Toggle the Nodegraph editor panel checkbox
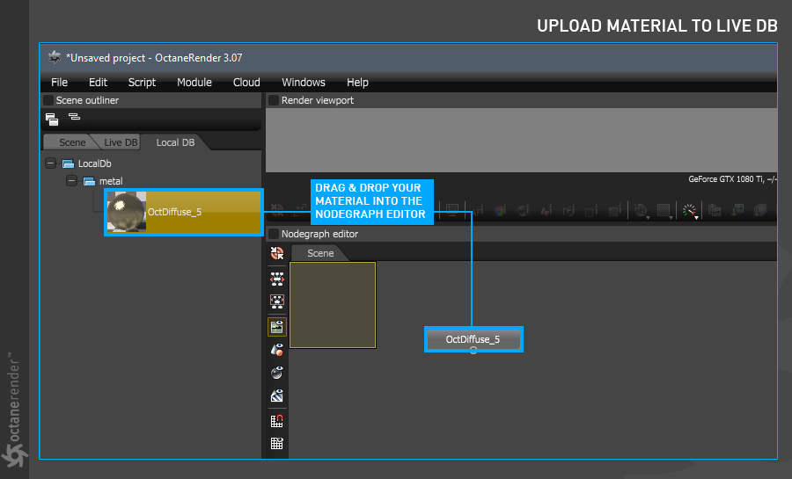 coord(274,234)
